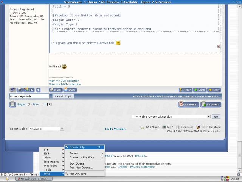Screen dimensions: 242x182
Task: Click the start launcher icon in taskbar
Action: (7, 179)
